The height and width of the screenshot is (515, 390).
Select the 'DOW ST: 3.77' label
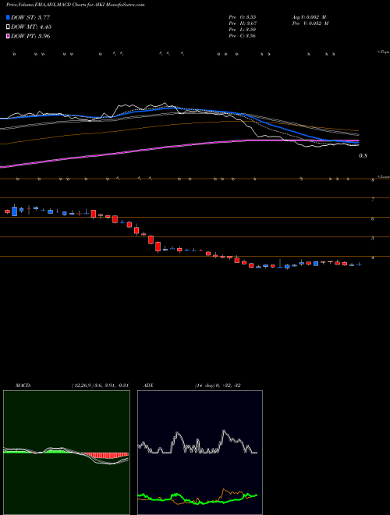click(30, 17)
